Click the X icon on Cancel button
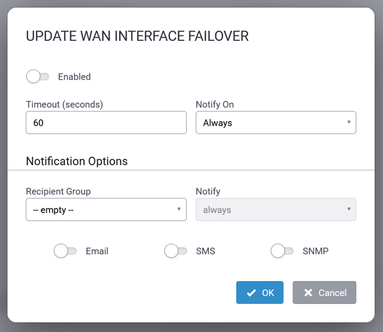 coord(308,293)
